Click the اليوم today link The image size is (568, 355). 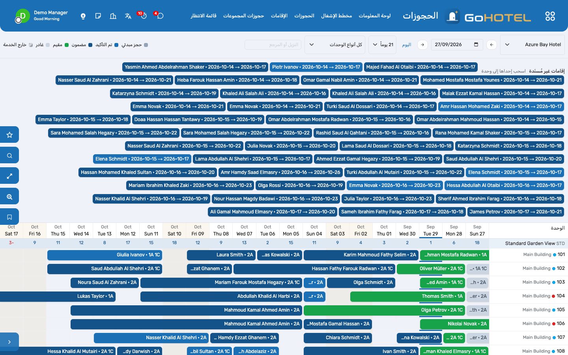407,45
